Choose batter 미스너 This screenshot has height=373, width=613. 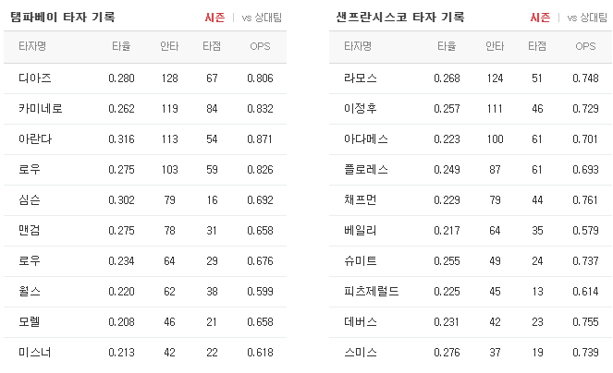tap(35, 353)
